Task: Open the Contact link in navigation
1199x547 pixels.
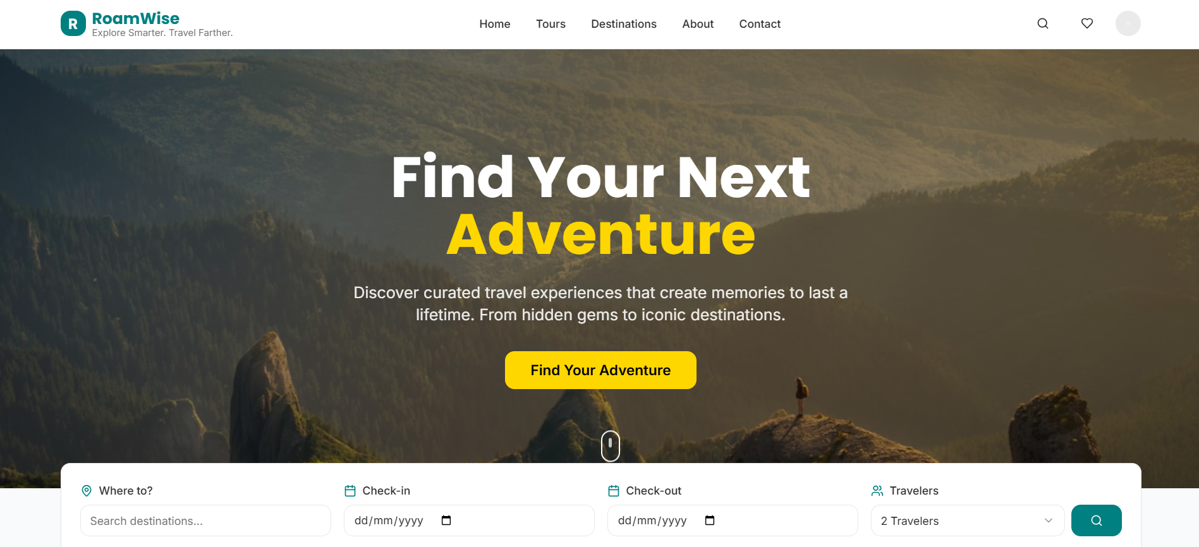Action: click(x=760, y=24)
